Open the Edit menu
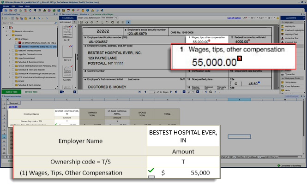307x188 pixels. pos(13,6)
